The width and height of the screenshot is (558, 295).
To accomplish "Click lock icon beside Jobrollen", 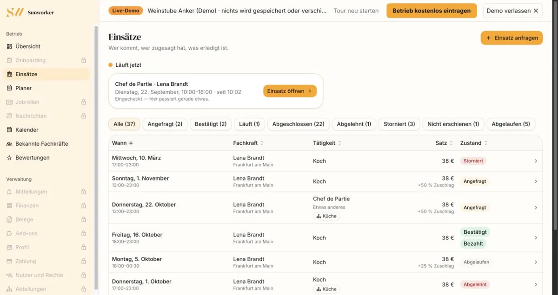I will 84,102.
